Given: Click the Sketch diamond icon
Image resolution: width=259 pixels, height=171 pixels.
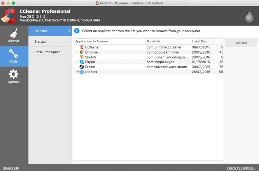Looking at the screenshot, I should click(82, 57).
